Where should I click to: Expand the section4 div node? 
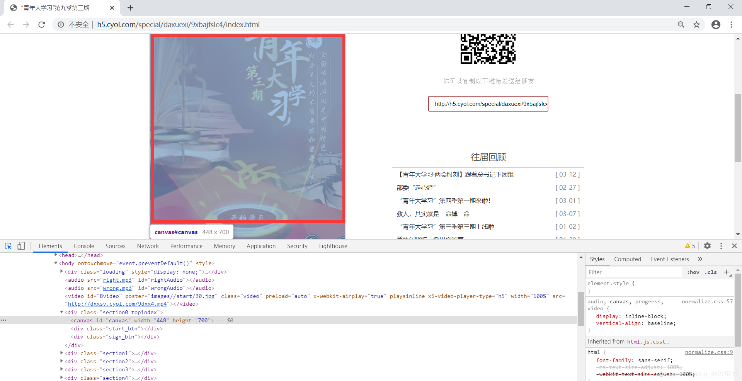point(62,377)
